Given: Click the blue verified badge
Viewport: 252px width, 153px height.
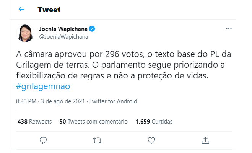Looking at the screenshot, I should (x=92, y=29).
